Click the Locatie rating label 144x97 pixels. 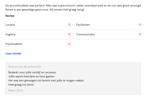click(10, 25)
